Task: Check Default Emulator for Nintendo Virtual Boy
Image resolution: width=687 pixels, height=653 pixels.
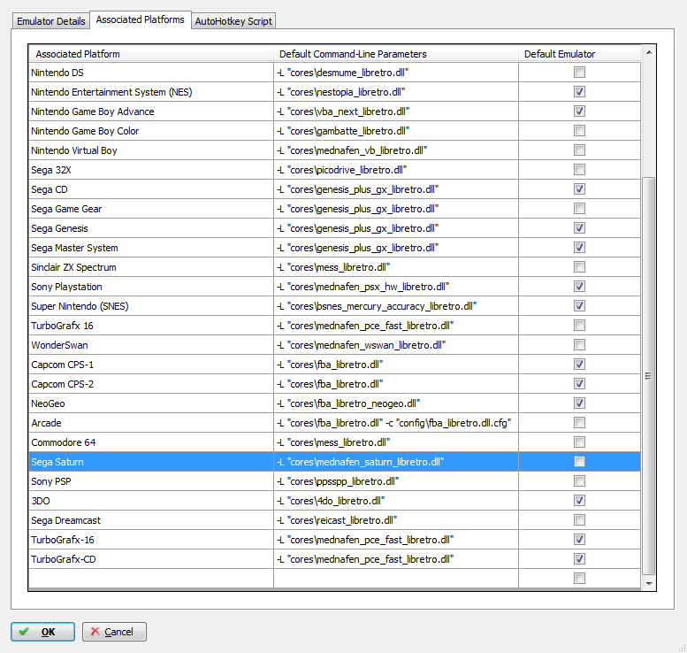Action: 579,150
